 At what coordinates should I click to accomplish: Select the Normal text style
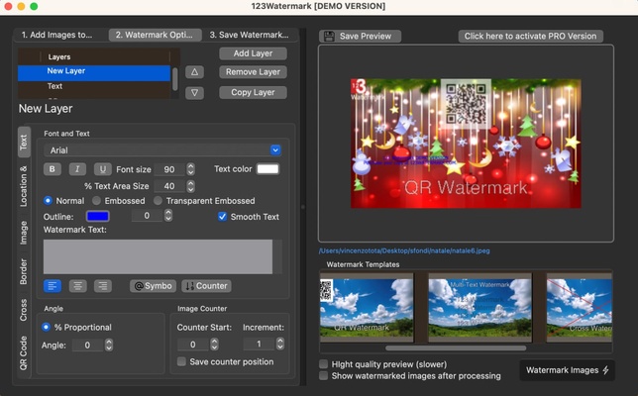coord(48,200)
